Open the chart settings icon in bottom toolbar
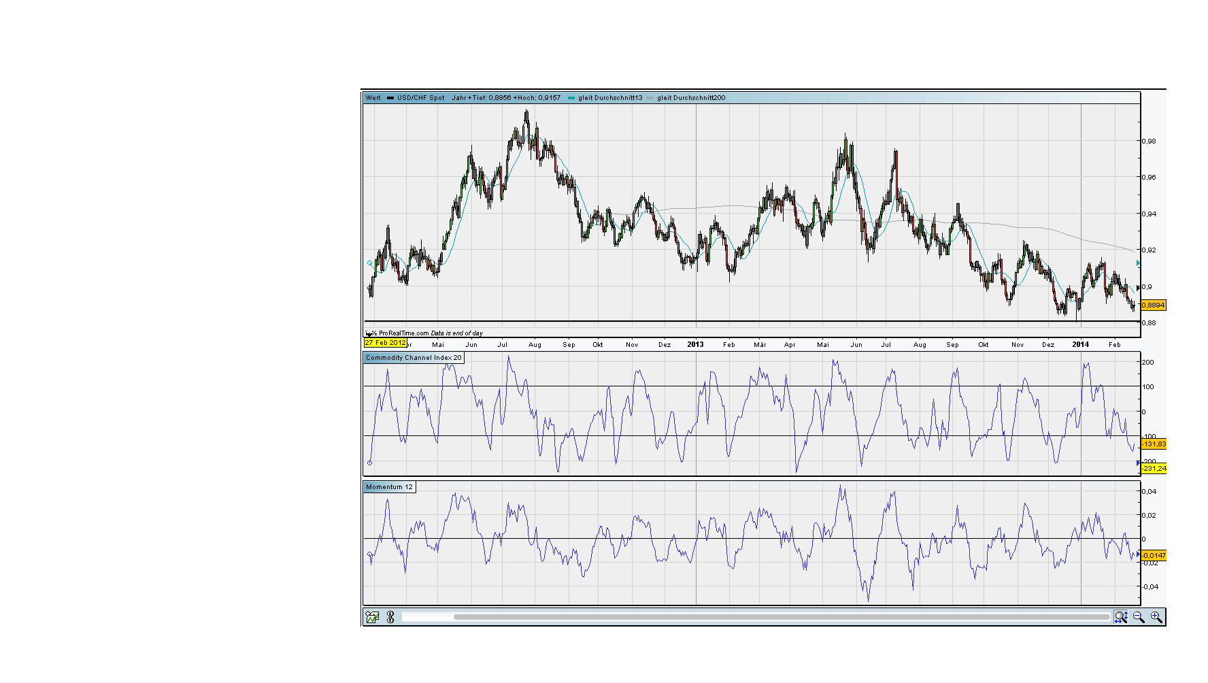This screenshot has height=683, width=1208. pyautogui.click(x=372, y=617)
